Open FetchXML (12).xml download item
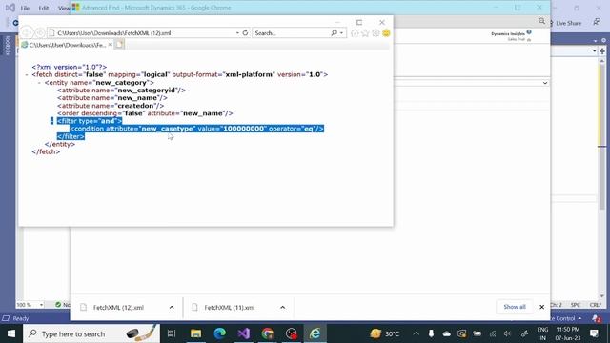 [x=118, y=307]
